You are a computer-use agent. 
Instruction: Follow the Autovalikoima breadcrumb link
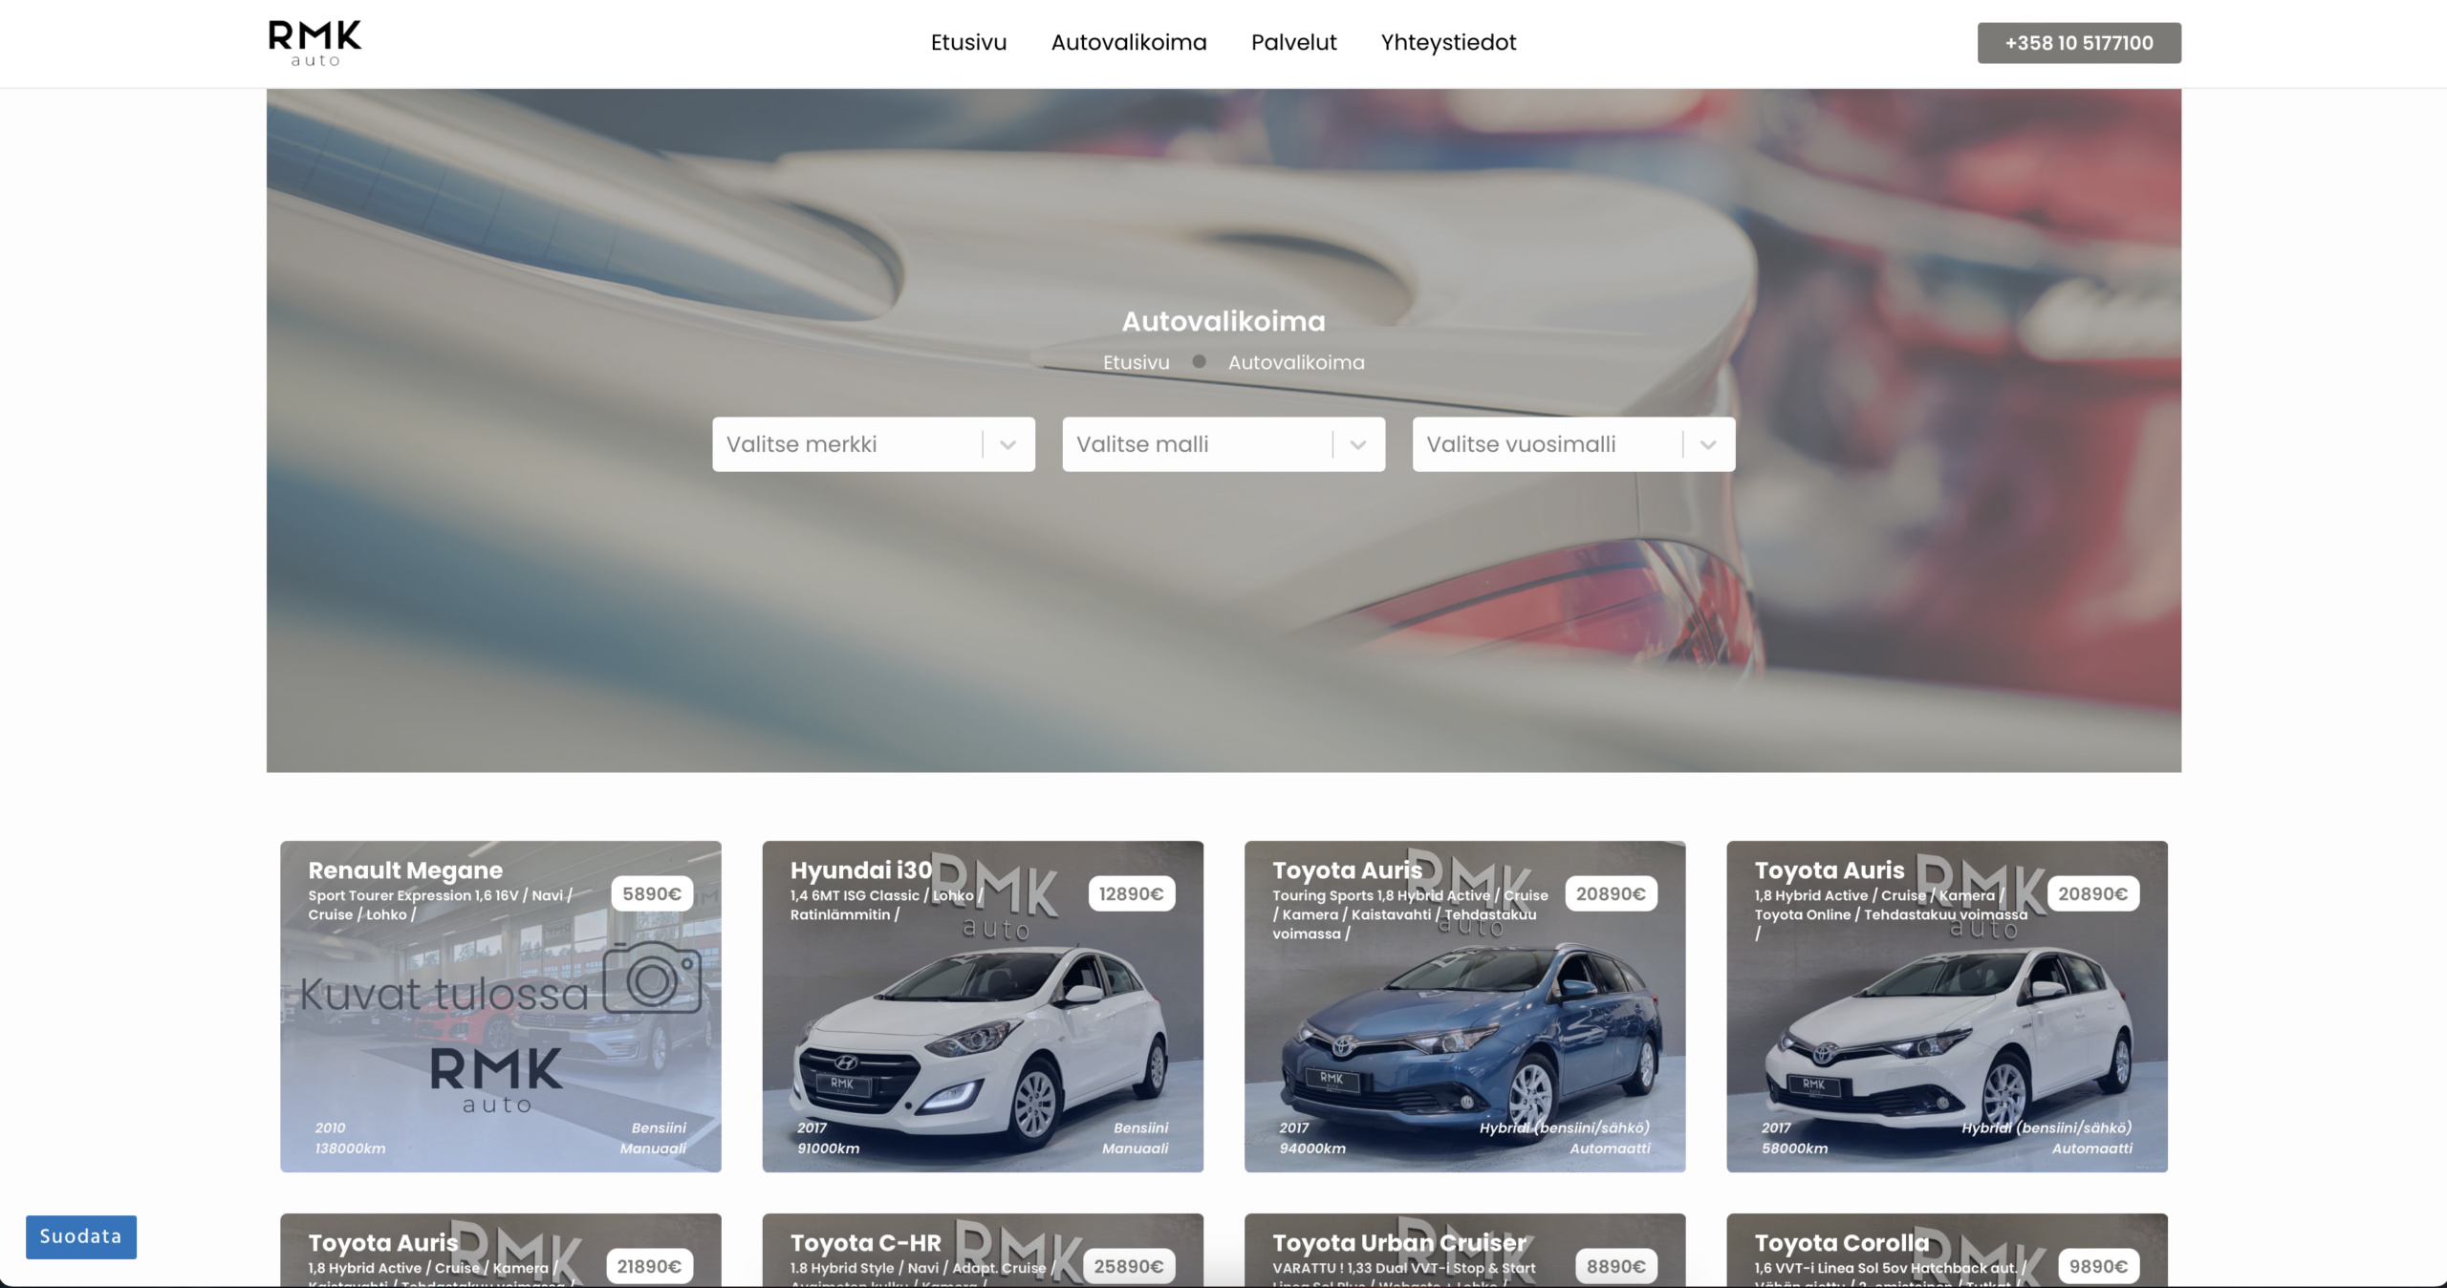click(x=1296, y=363)
